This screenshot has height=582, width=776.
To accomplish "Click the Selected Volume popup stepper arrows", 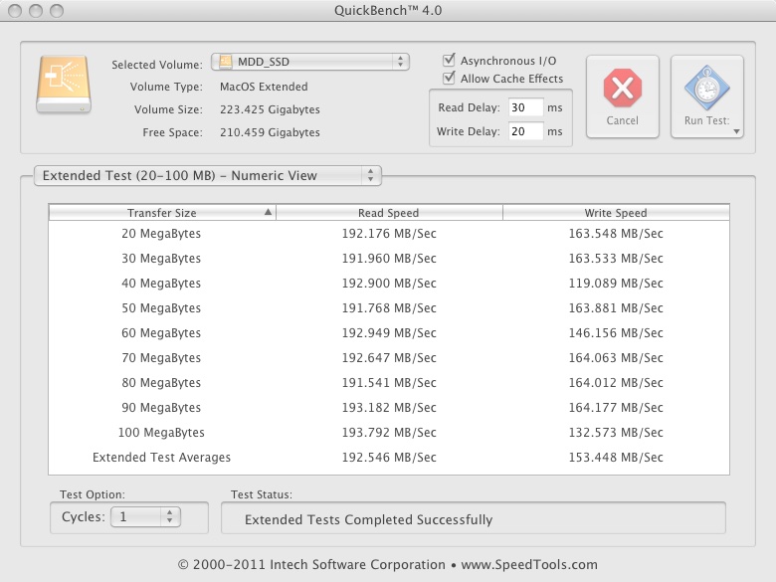I will click(x=400, y=62).
